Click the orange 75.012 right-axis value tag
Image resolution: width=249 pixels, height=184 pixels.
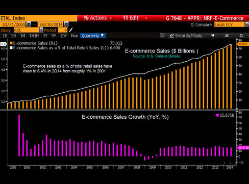pyautogui.click(x=242, y=44)
